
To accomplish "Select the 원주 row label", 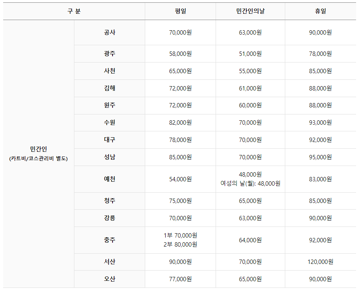I will point(109,105).
